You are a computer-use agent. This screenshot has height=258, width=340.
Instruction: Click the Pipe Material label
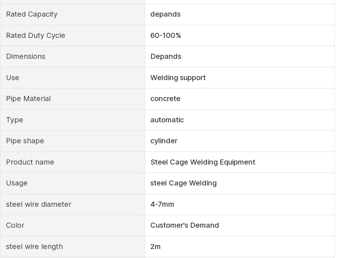[x=29, y=99]
